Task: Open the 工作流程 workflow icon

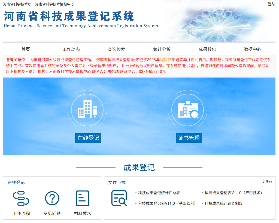Action: 21,199
